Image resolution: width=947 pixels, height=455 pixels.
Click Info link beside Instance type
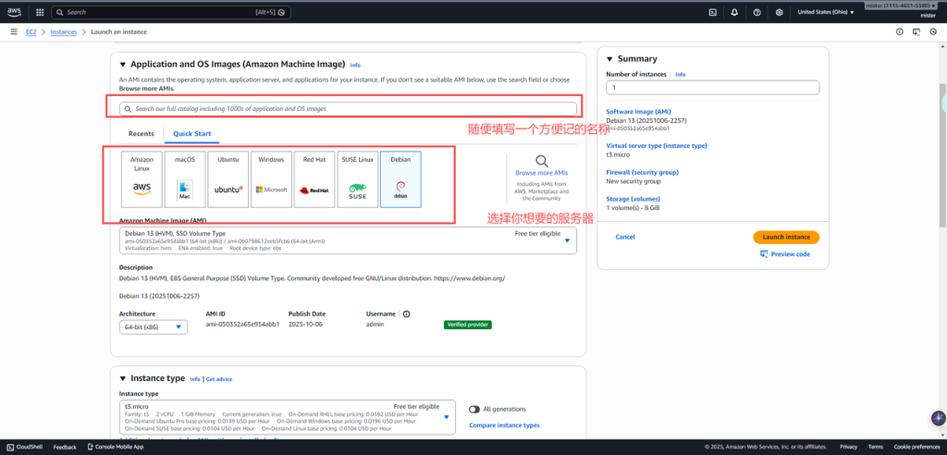194,379
